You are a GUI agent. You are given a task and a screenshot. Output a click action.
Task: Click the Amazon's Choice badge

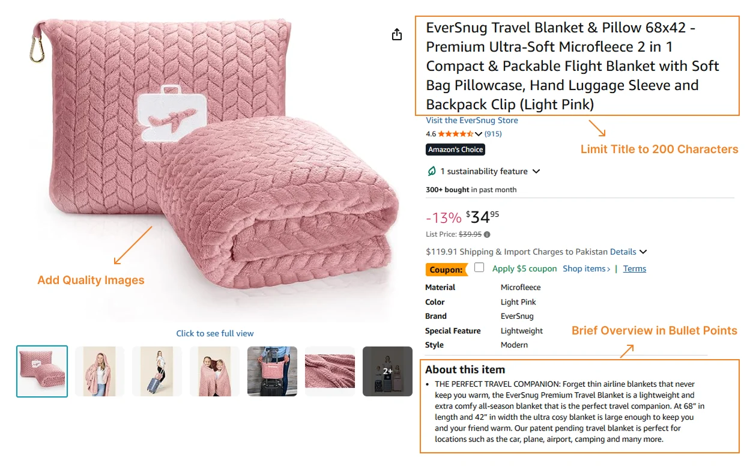[455, 150]
